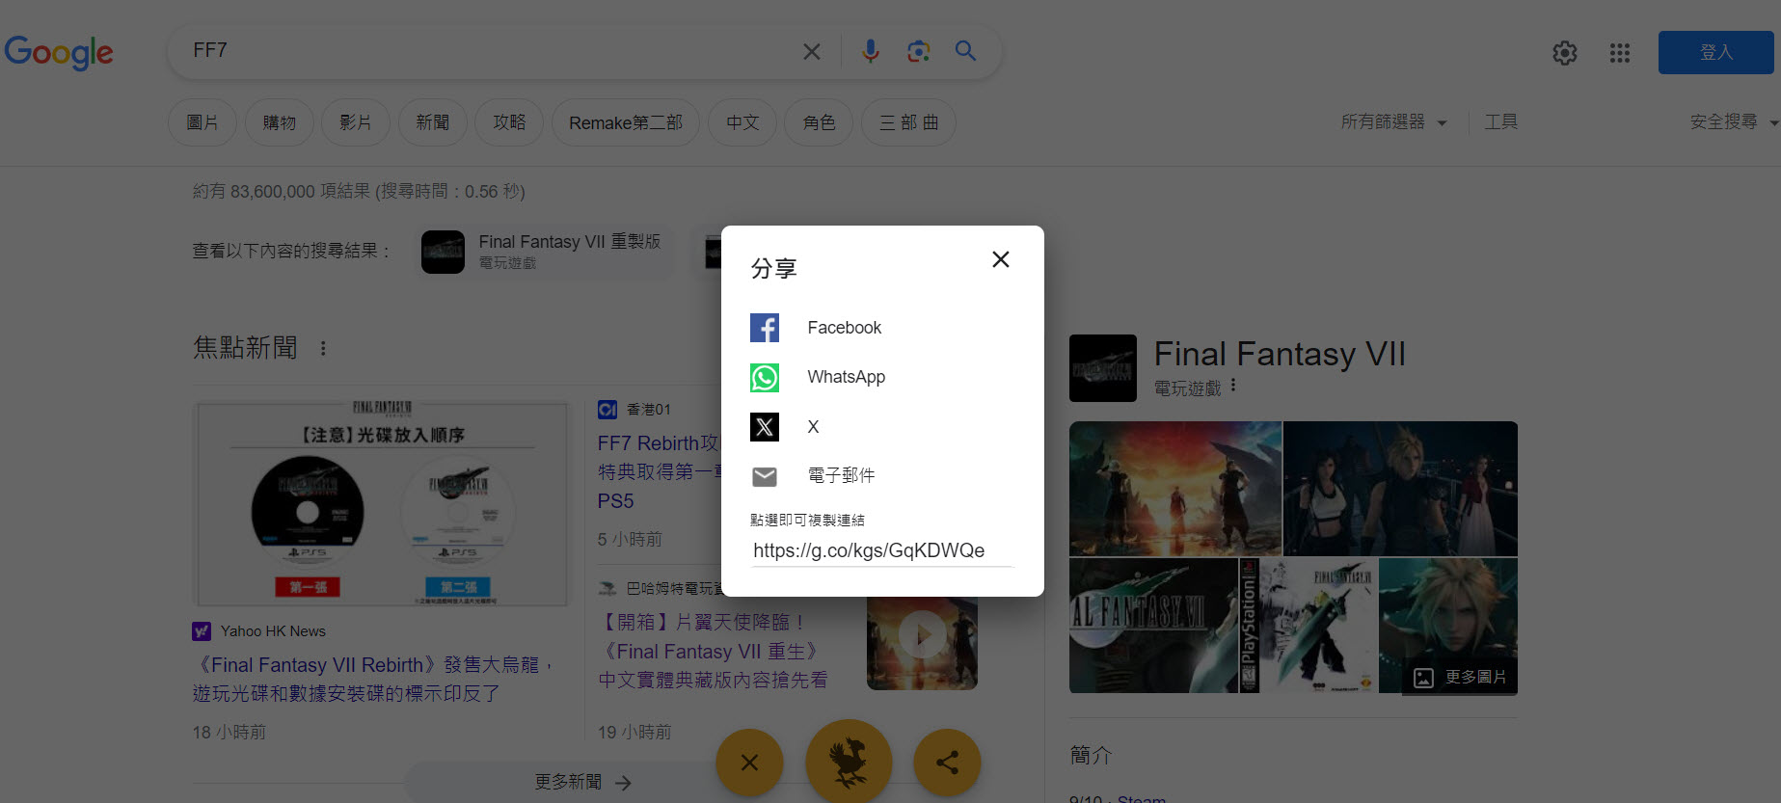1781x803 pixels.
Task: Open quick settings gear
Action: [x=1565, y=53]
